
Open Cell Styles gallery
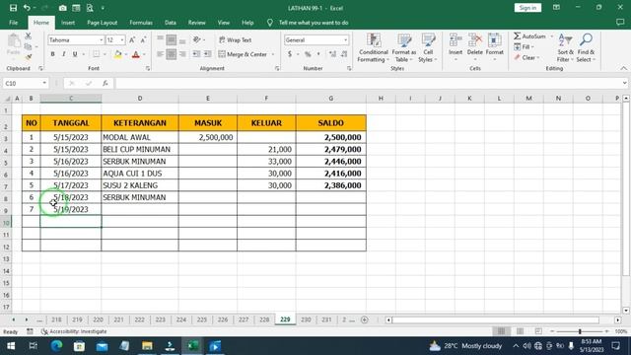pyautogui.click(x=428, y=48)
